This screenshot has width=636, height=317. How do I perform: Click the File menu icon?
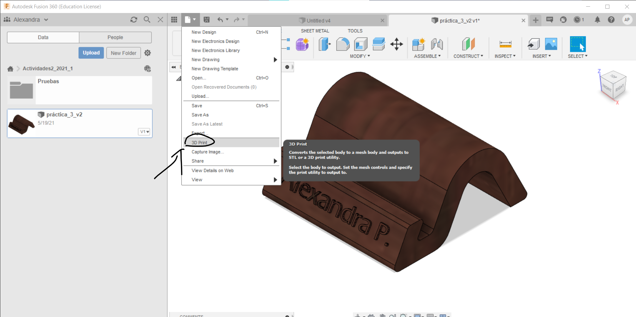(x=188, y=20)
